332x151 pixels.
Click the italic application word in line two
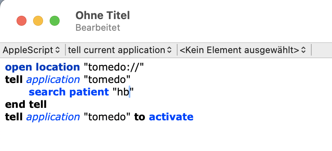pyautogui.click(x=53, y=80)
